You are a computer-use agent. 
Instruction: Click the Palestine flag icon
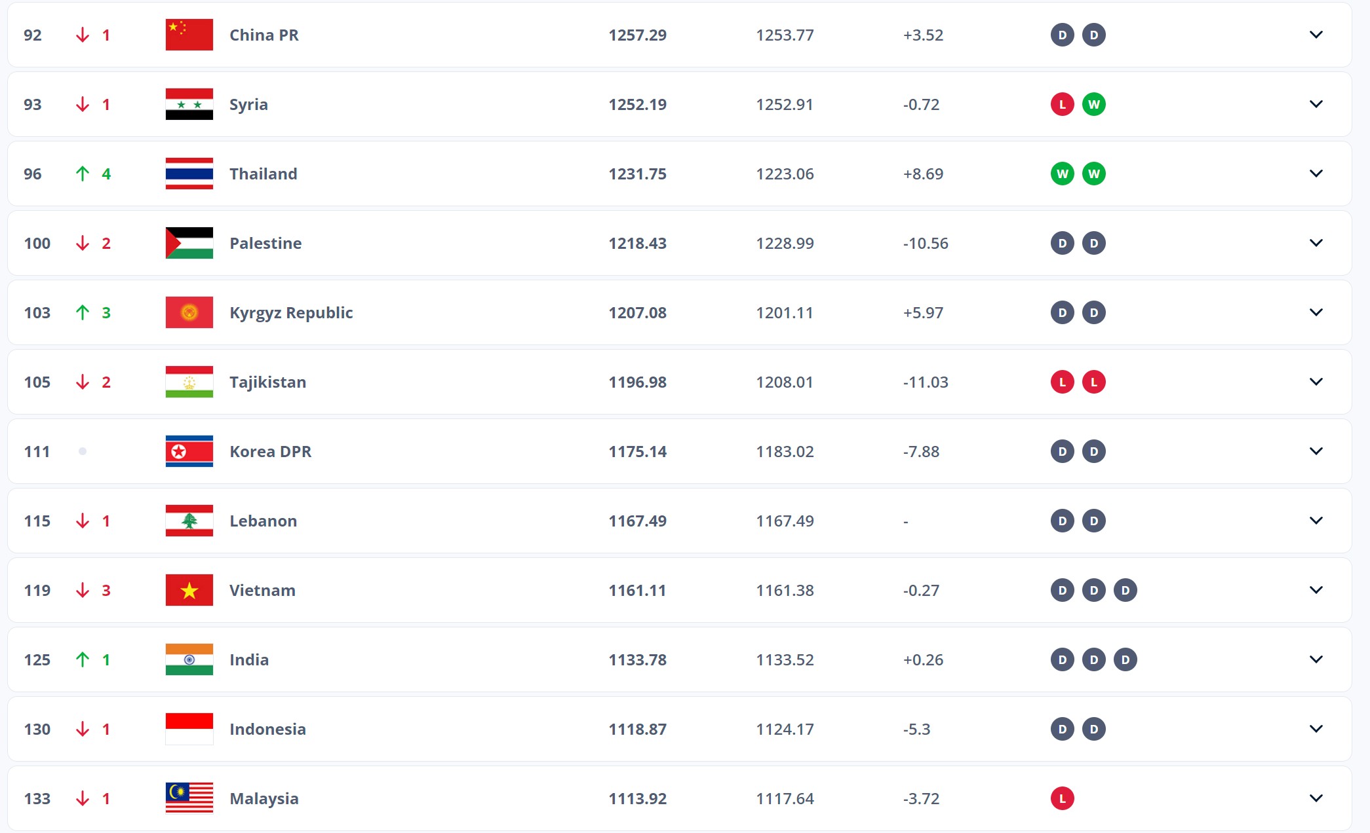189,243
